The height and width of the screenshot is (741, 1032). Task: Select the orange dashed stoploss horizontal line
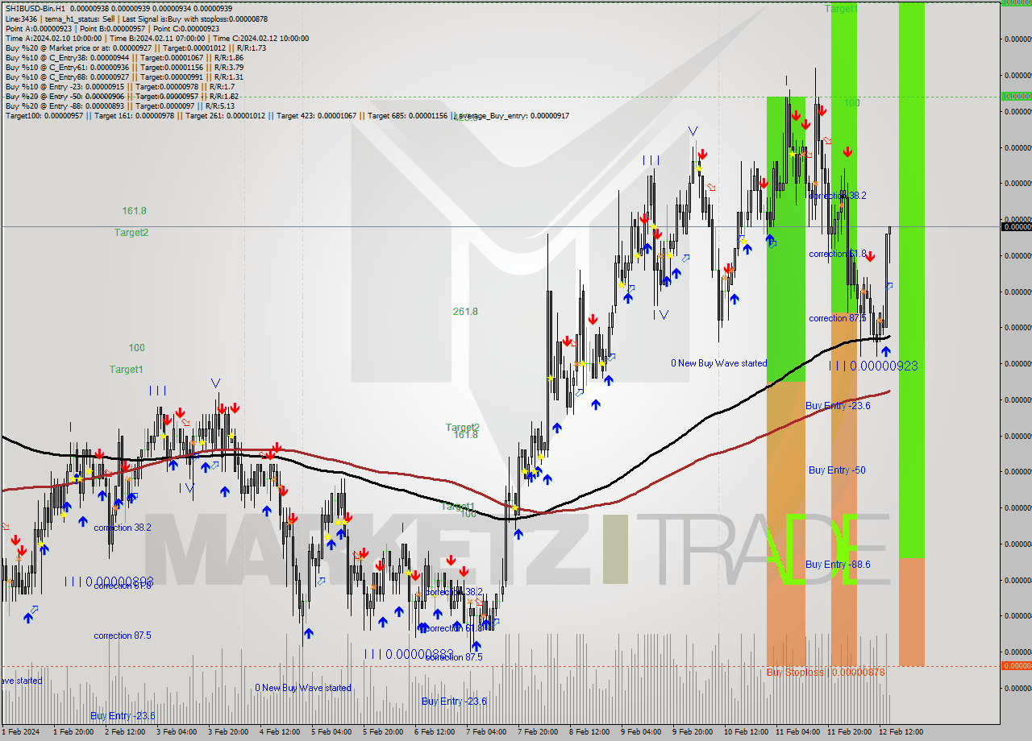point(500,666)
